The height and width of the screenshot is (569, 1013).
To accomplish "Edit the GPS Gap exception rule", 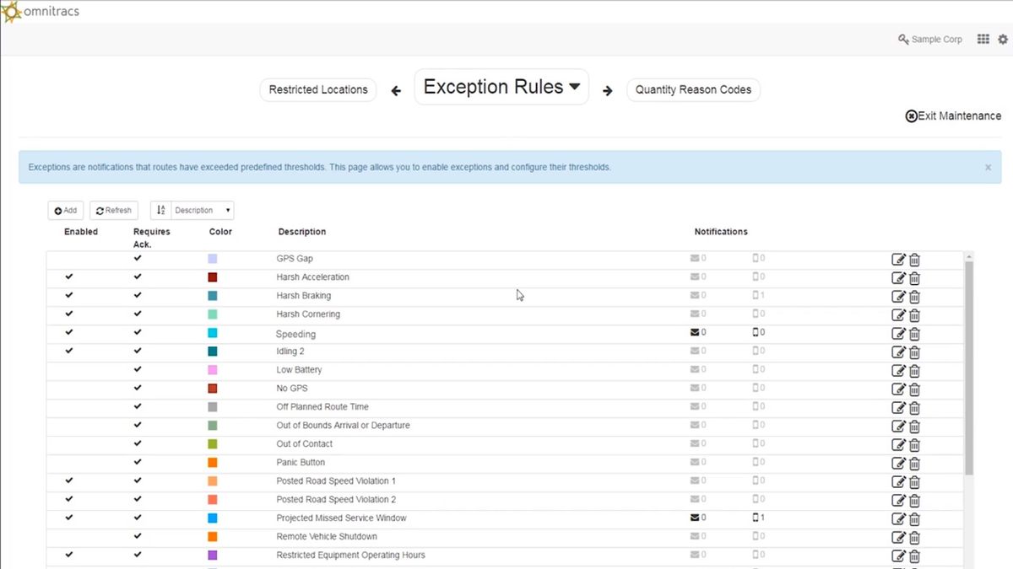I will click(x=898, y=260).
